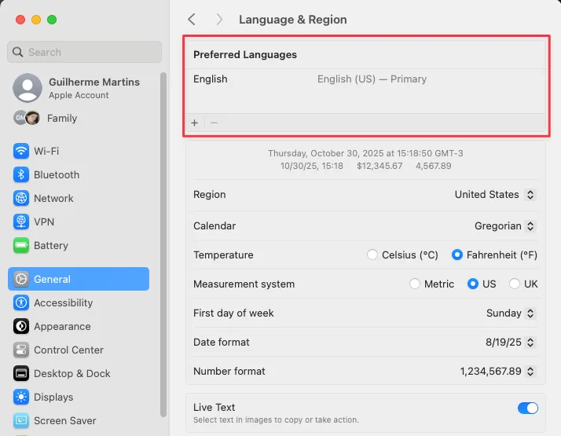This screenshot has width=561, height=436.
Task: Open Displays settings label
Action: (53, 397)
